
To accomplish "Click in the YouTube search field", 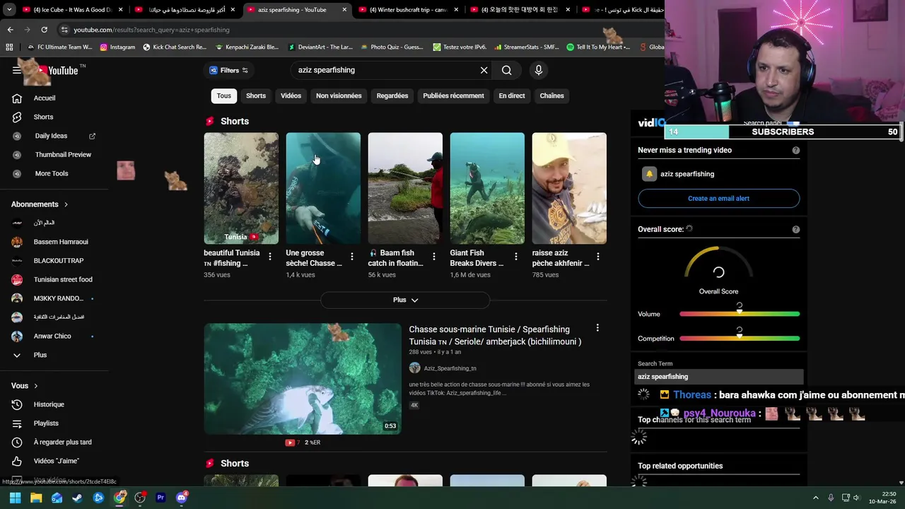I will [385, 70].
